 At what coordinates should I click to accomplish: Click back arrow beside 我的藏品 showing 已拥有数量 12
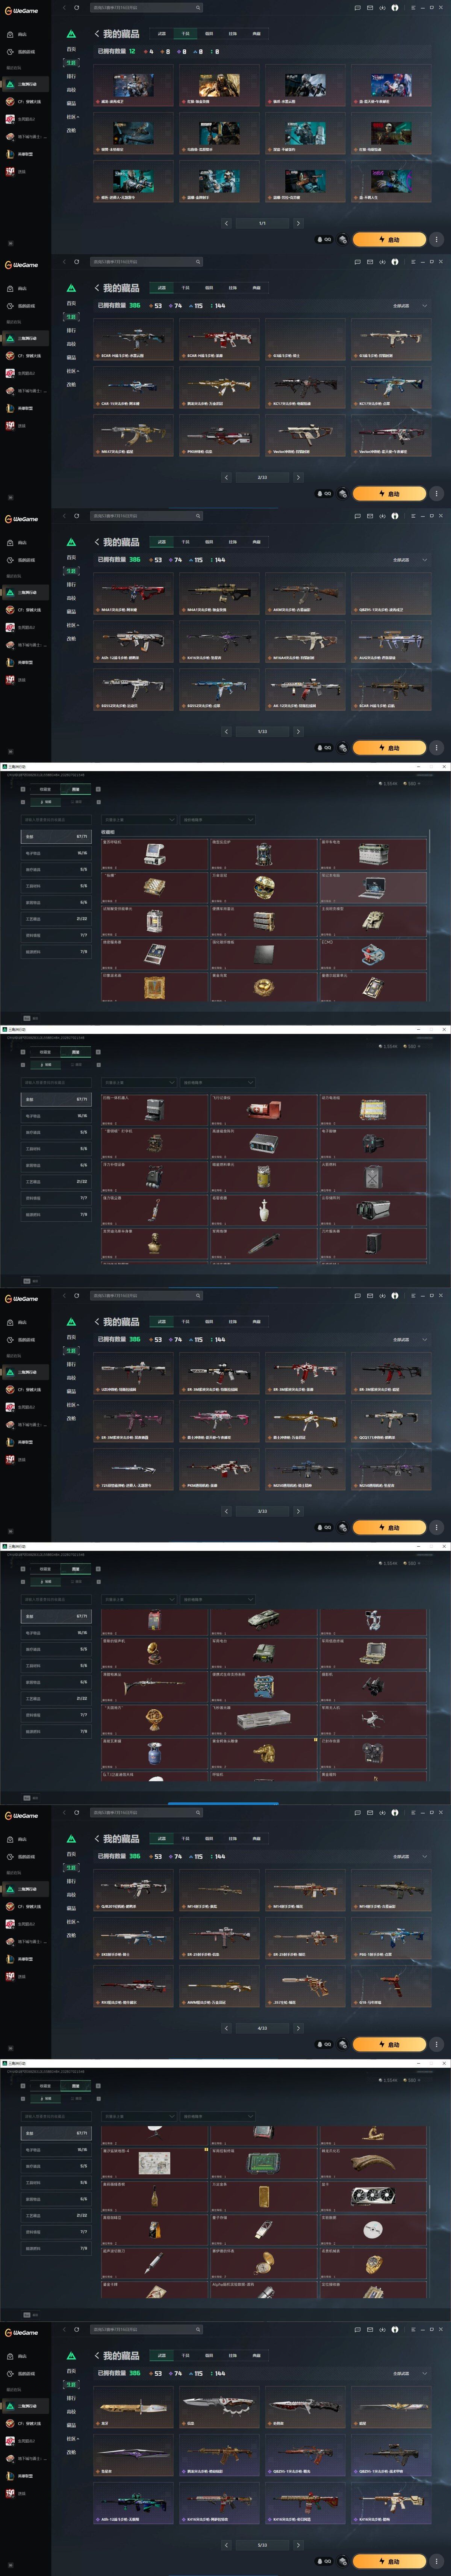(97, 34)
